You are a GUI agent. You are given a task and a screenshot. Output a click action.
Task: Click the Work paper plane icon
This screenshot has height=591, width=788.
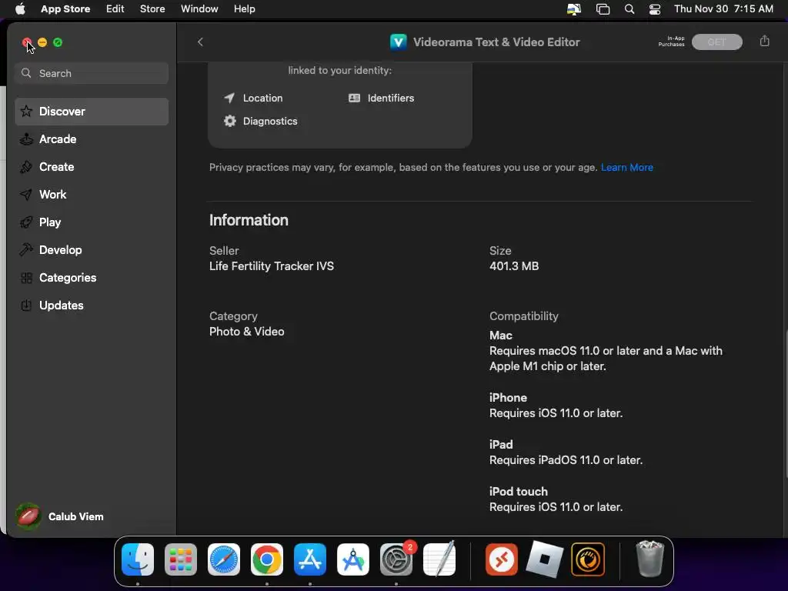[26, 195]
